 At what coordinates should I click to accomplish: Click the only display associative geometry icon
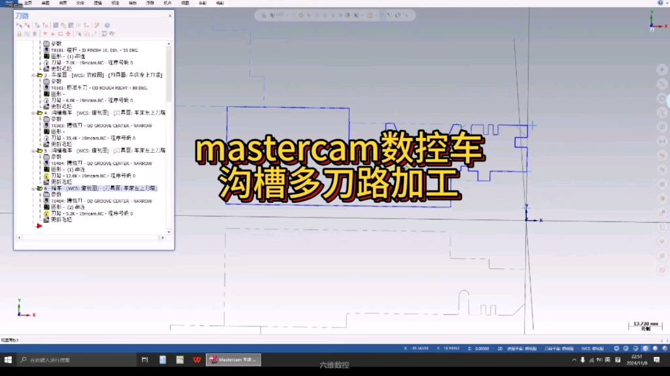(x=86, y=34)
